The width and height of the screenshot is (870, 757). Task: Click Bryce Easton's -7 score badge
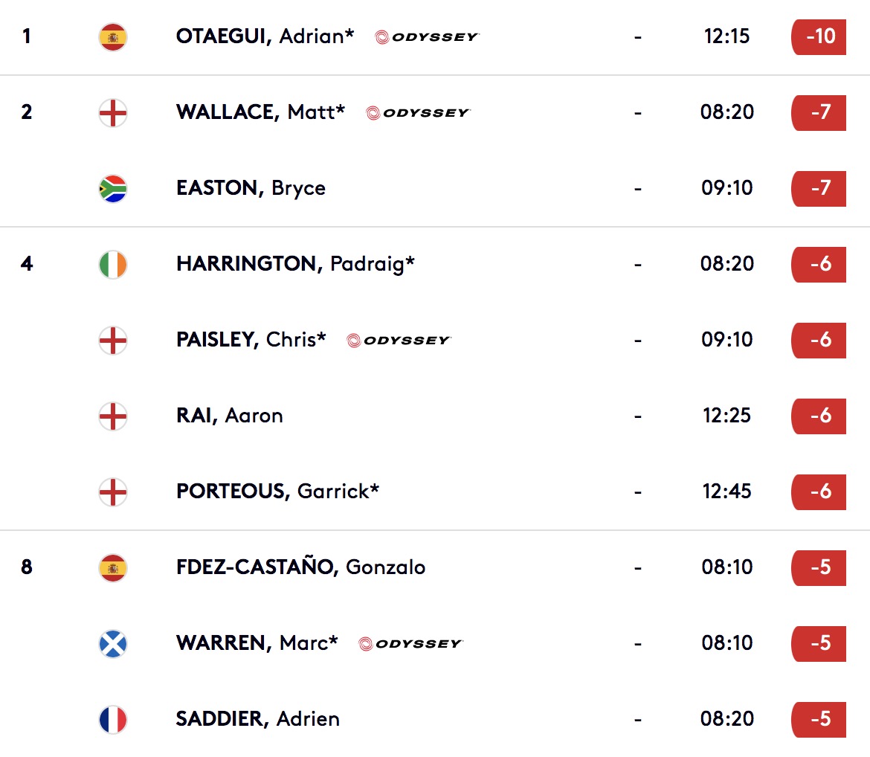[819, 189]
